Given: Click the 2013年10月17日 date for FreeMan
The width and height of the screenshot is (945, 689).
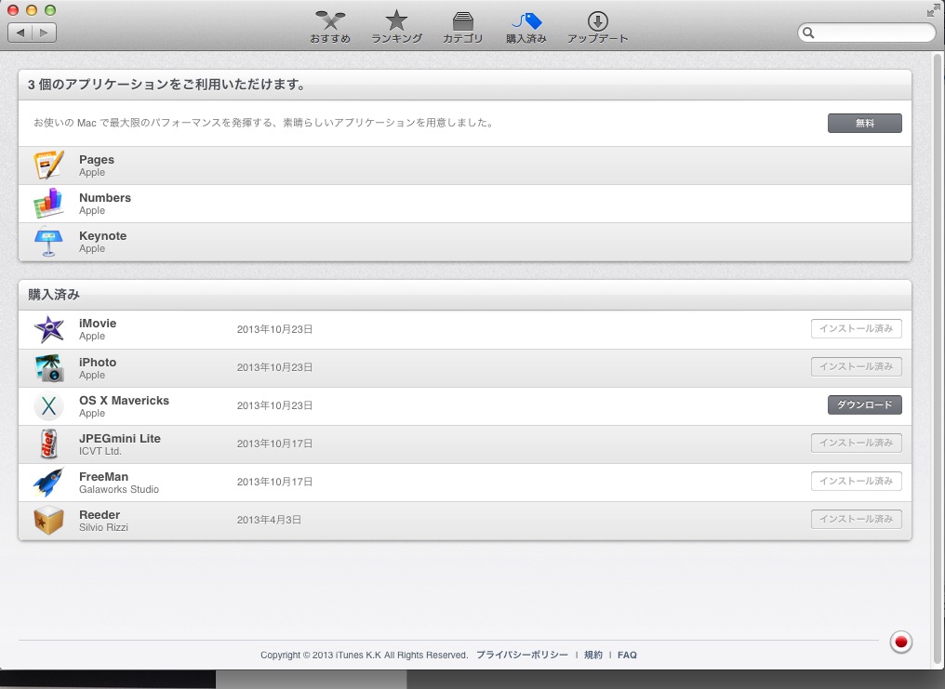Looking at the screenshot, I should click(274, 482).
